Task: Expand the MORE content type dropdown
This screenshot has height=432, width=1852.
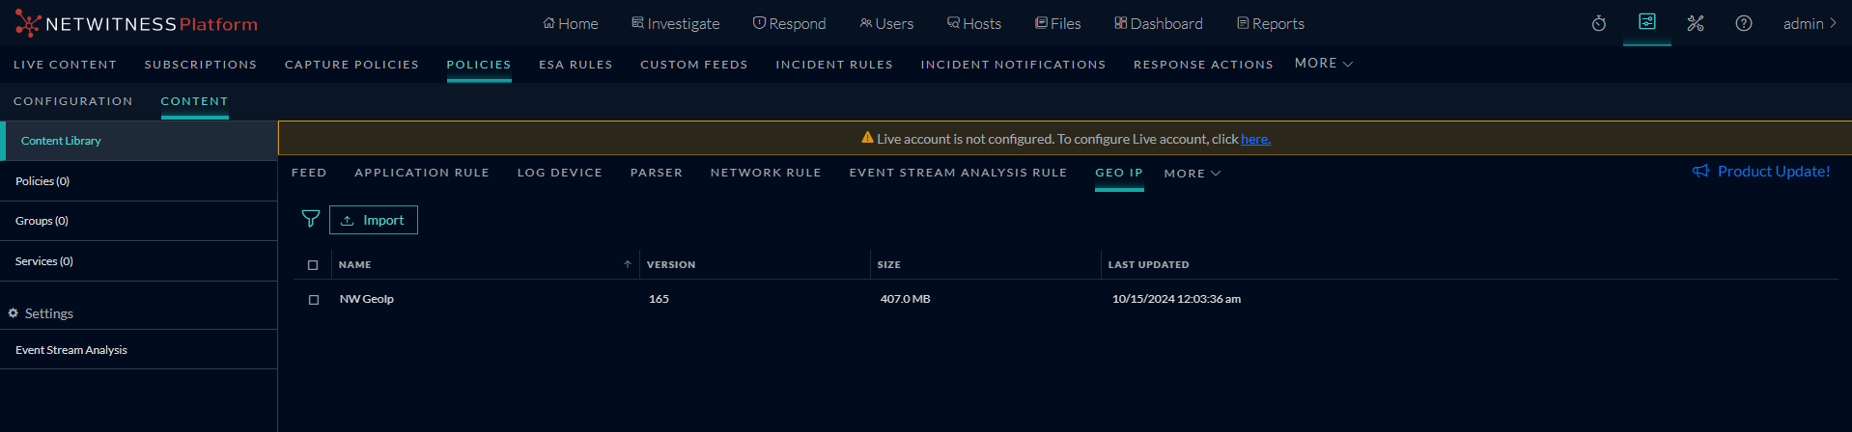Action: 1193,174
